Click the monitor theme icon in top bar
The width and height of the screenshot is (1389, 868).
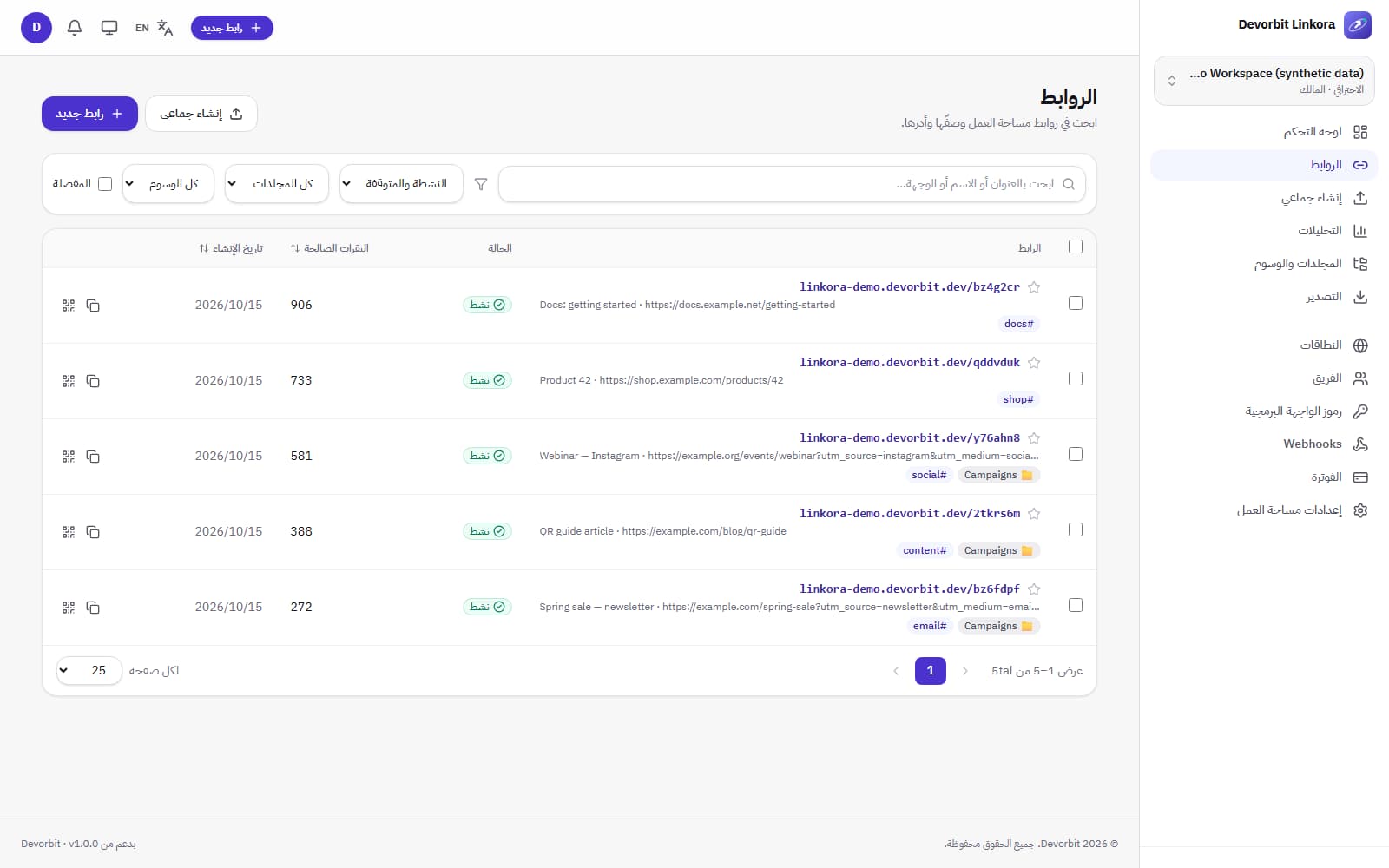pyautogui.click(x=109, y=28)
